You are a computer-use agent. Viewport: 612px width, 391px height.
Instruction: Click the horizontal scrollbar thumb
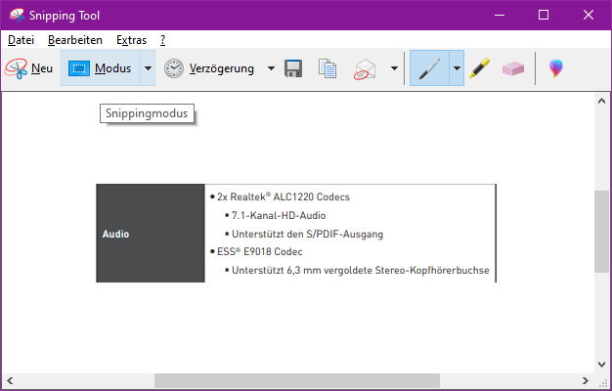coord(297,380)
